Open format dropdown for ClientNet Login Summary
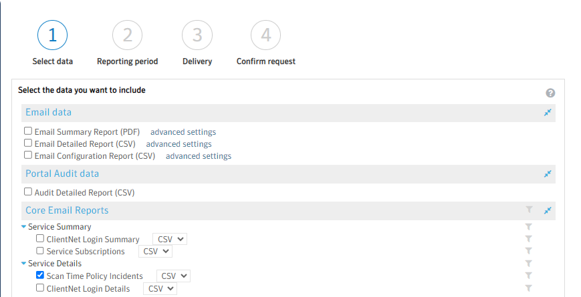581x297 pixels. 170,239
